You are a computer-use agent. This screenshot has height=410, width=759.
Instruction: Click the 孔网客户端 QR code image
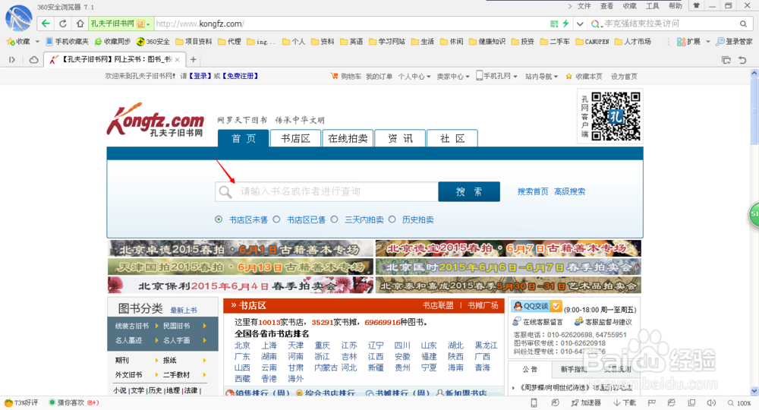616,116
